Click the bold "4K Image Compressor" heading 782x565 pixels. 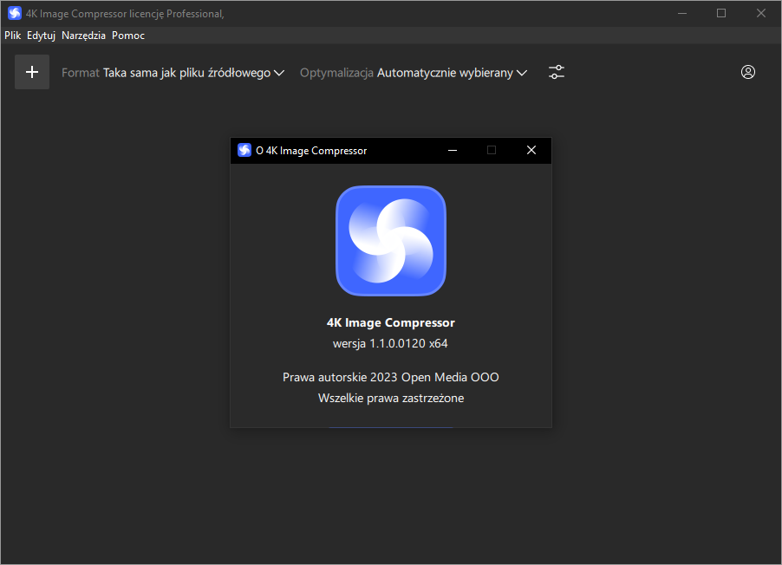click(391, 322)
